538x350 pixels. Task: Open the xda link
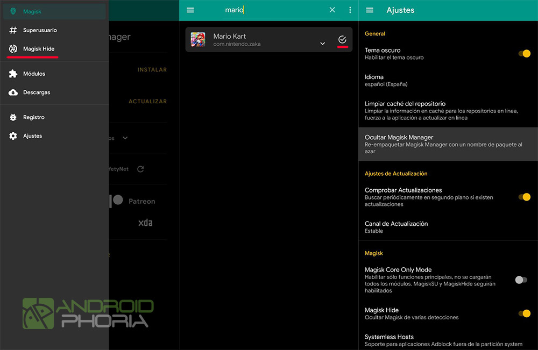145,223
